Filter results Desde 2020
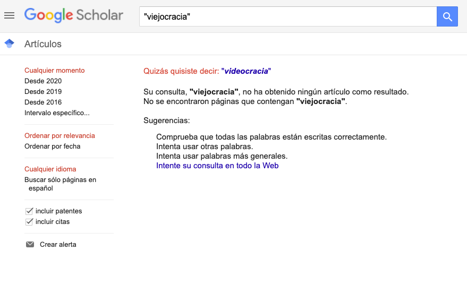467x302 pixels. [x=43, y=81]
